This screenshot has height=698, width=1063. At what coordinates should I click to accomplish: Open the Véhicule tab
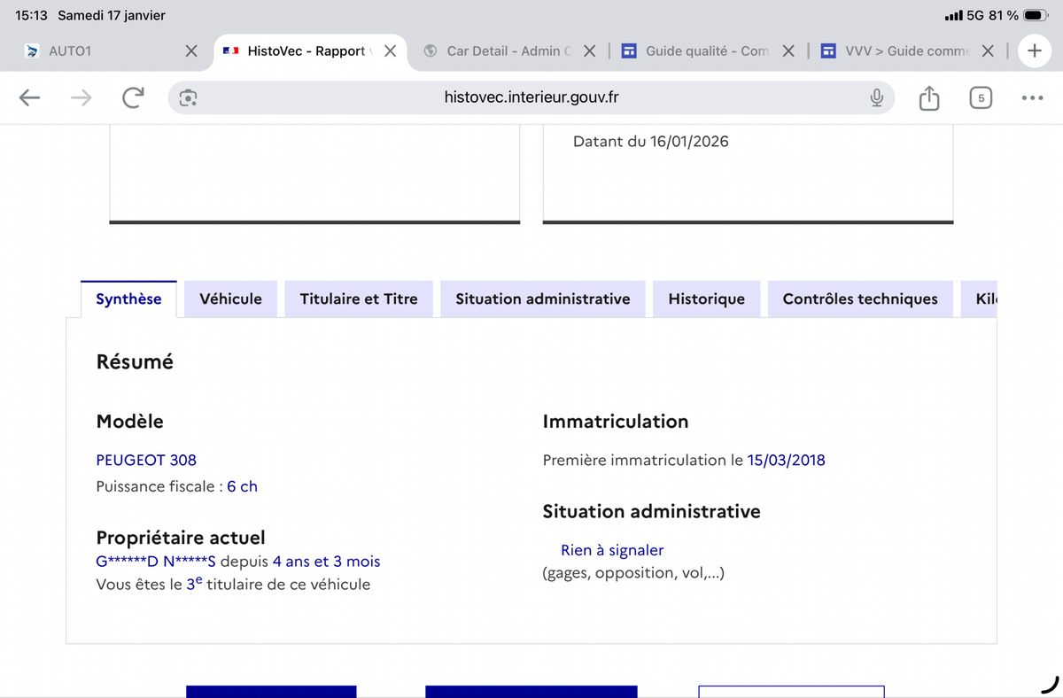point(230,299)
